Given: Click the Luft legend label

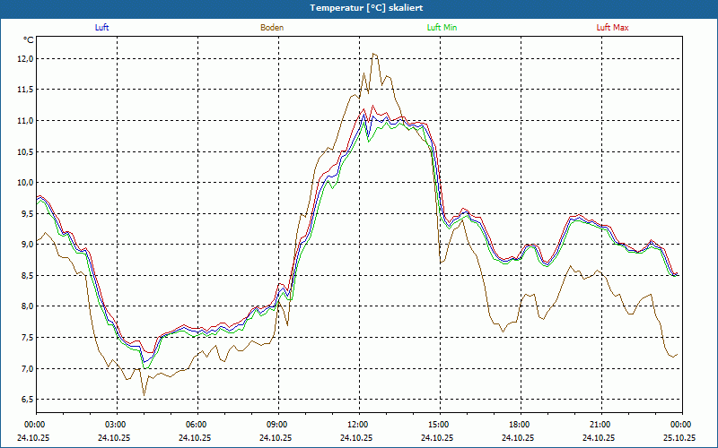Looking at the screenshot, I should click(102, 28).
